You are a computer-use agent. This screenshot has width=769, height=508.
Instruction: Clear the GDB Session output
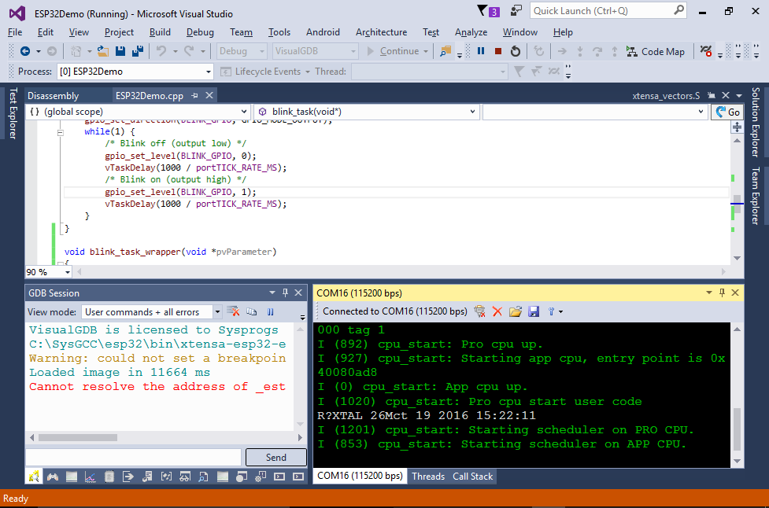coord(234,311)
